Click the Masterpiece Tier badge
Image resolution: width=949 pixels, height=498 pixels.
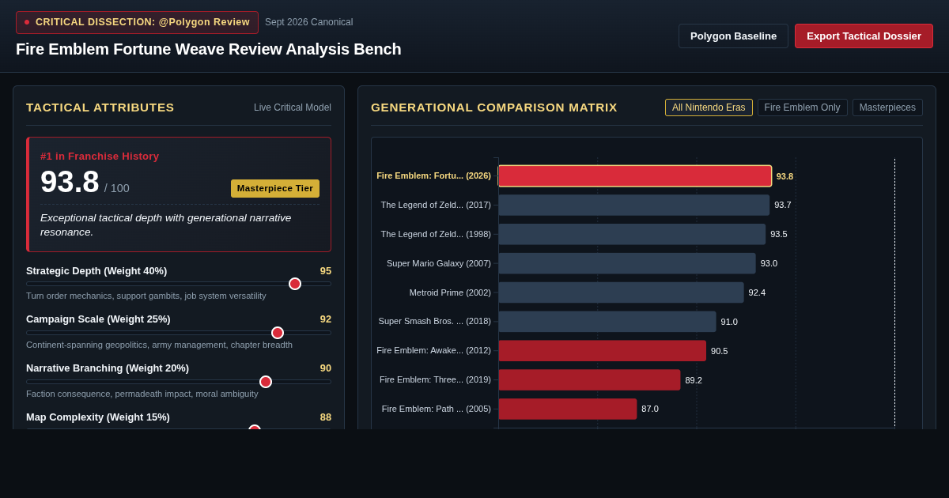pos(275,188)
